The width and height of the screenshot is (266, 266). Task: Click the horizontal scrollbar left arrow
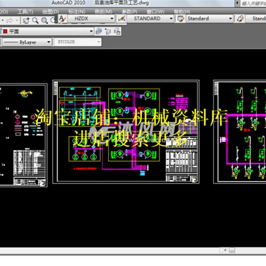[225, 250]
